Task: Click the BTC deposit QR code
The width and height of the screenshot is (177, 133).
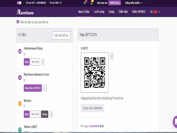Action: click(95, 72)
